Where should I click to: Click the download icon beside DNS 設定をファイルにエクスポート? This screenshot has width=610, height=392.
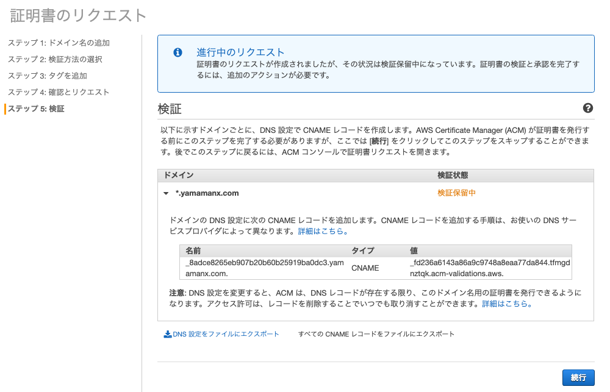pos(168,334)
